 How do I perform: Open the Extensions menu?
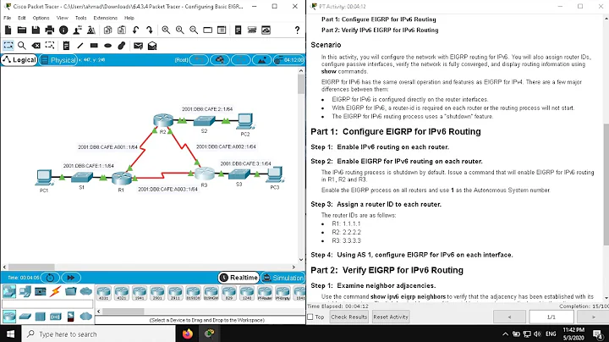pos(105,18)
